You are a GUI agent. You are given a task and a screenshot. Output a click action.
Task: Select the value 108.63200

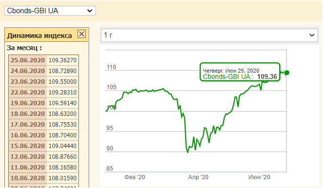pyautogui.click(x=63, y=113)
